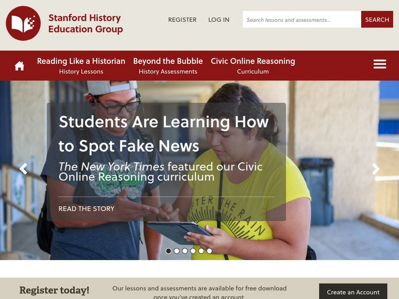The height and width of the screenshot is (299, 399).
Task: Click the LOG IN link
Action: [219, 19]
